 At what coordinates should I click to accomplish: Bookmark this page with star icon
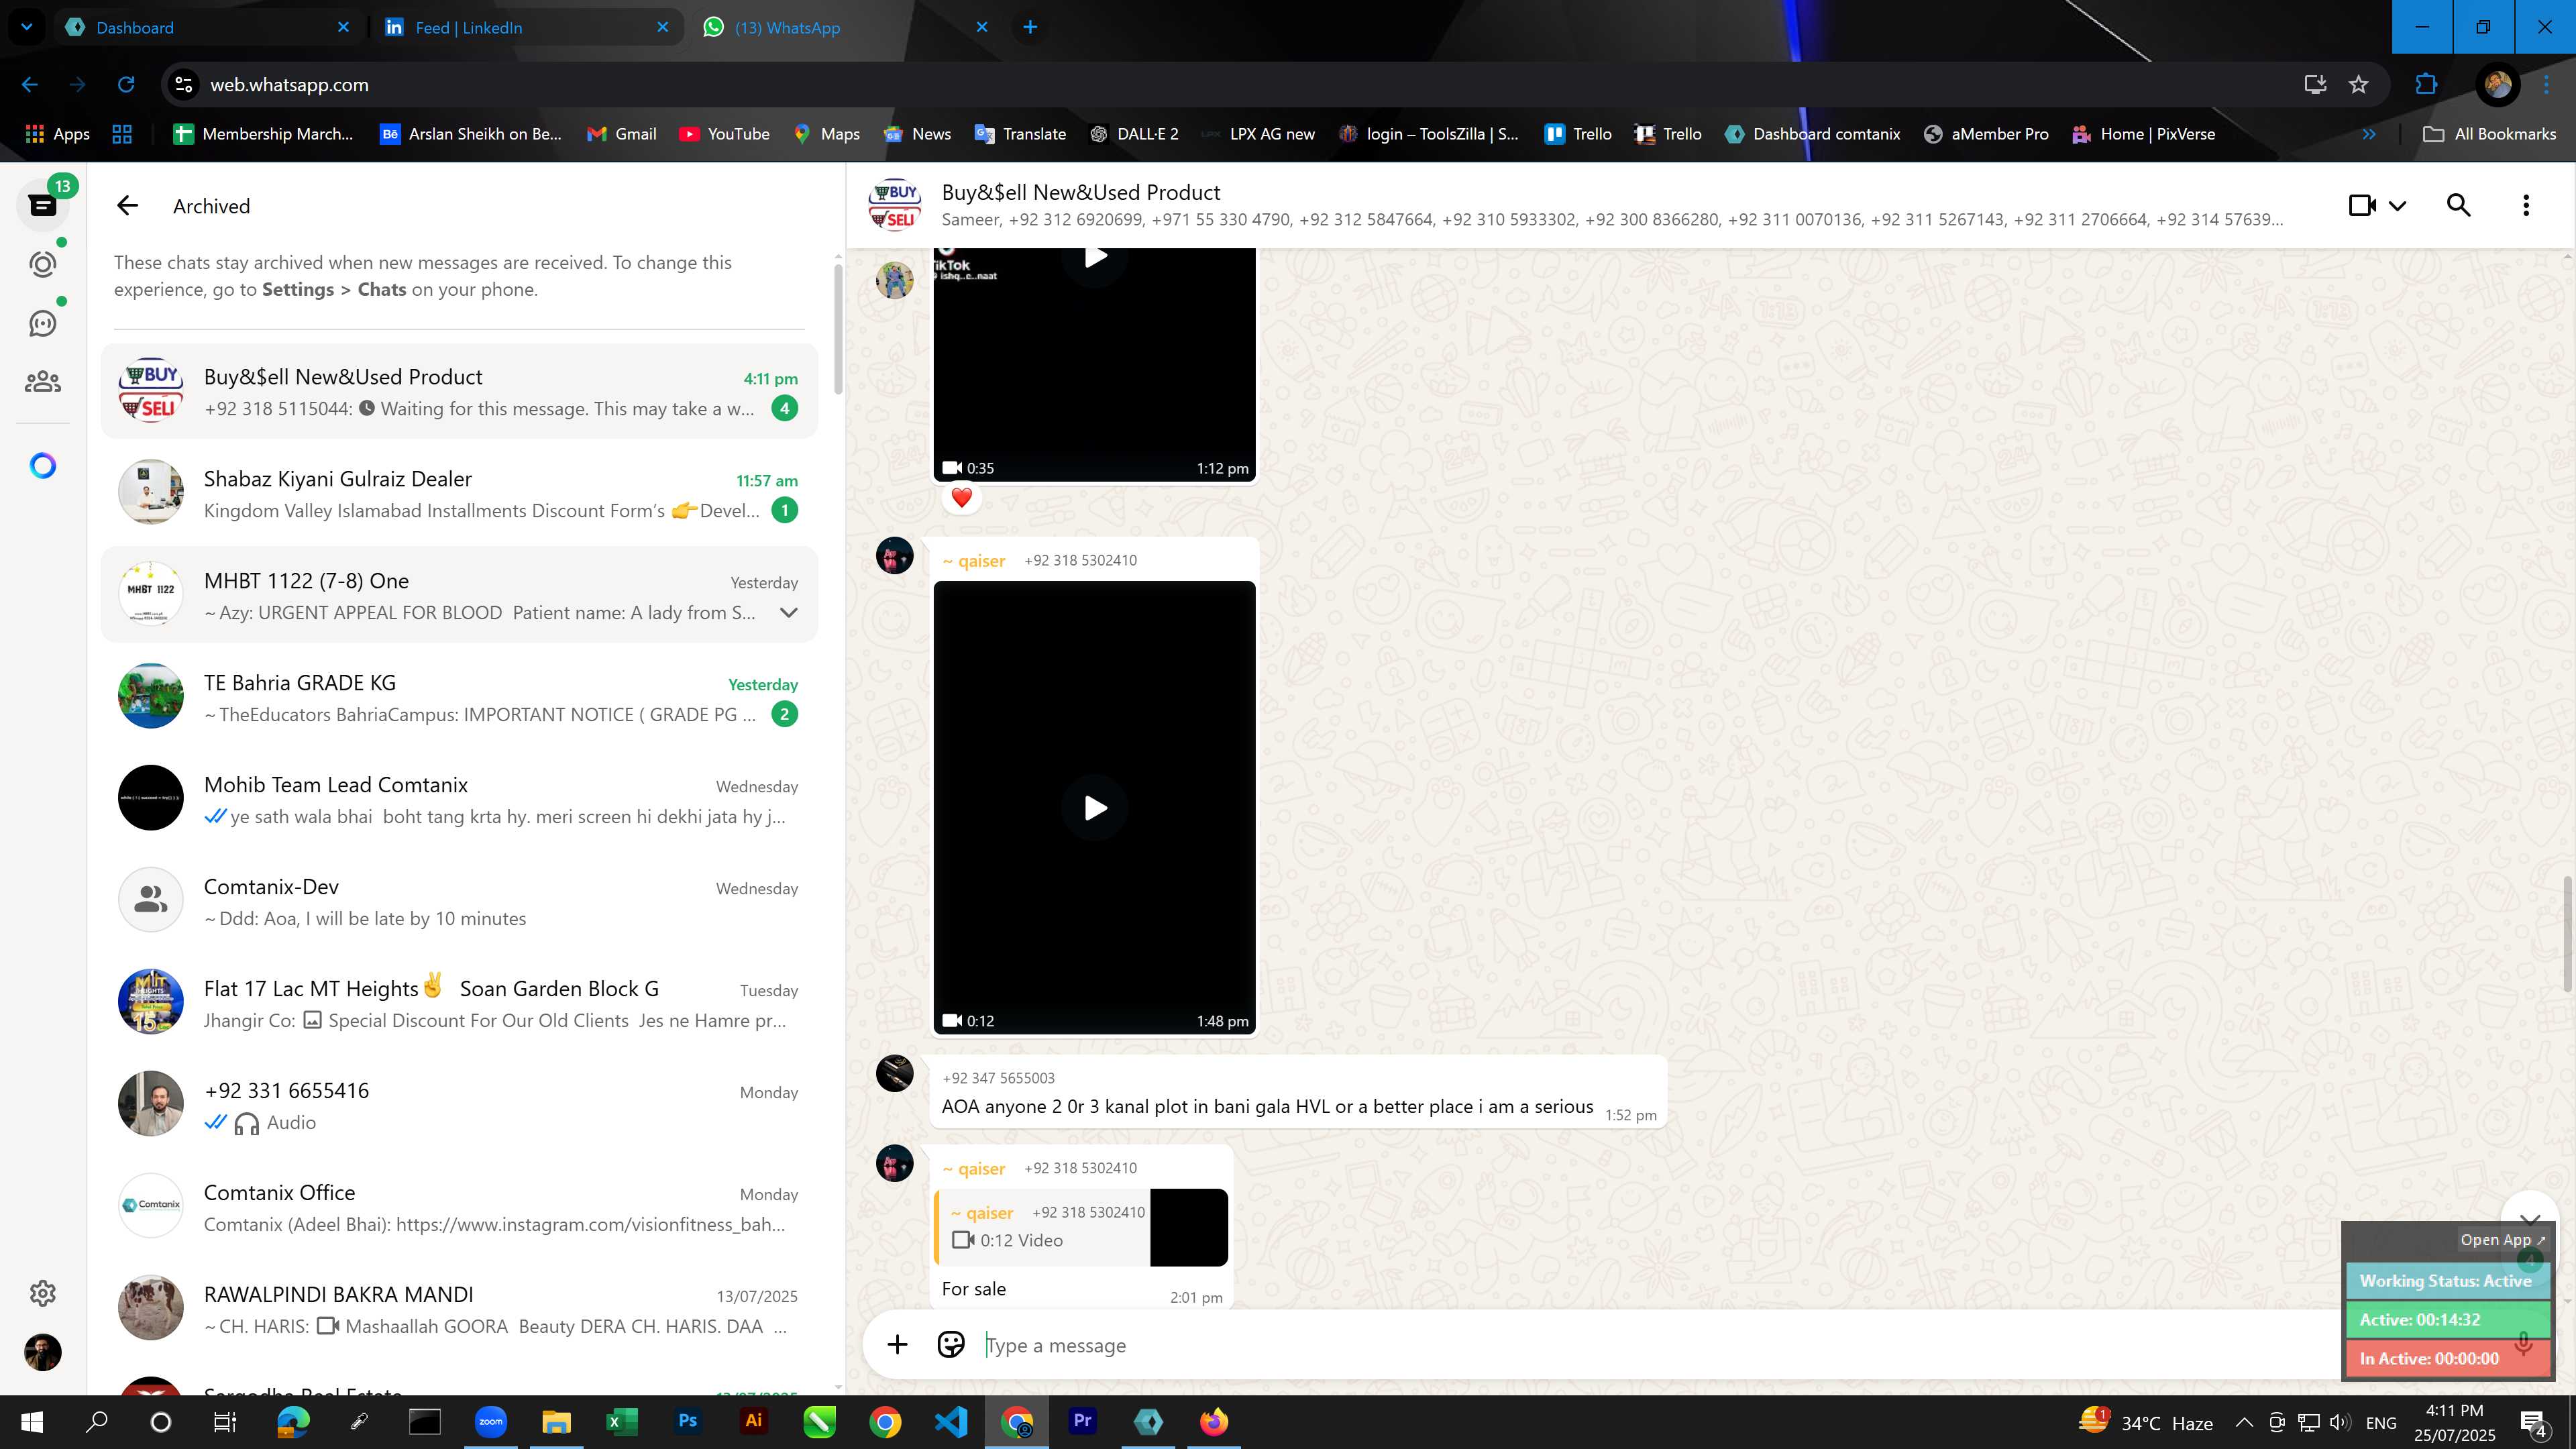[2359, 85]
